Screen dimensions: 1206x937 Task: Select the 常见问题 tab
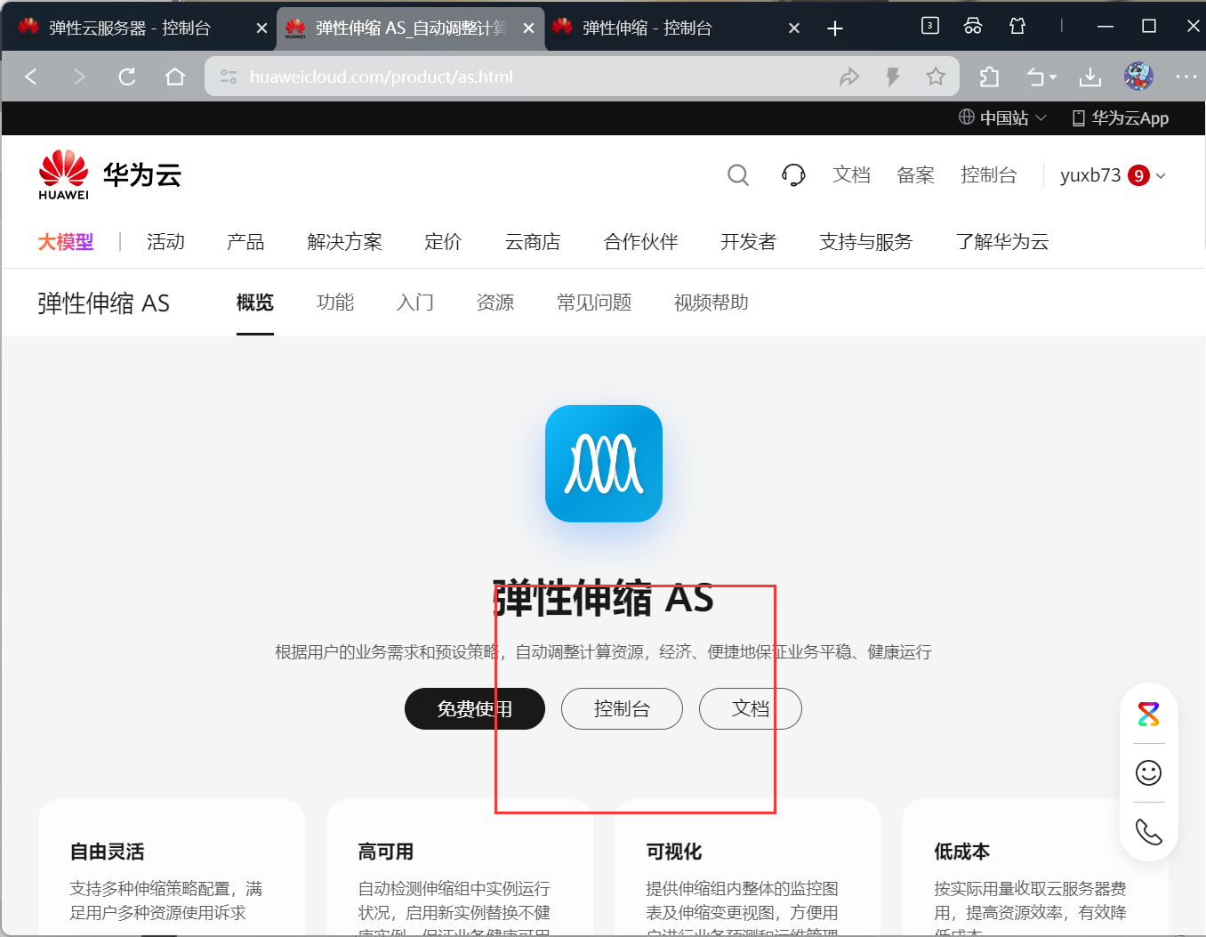click(x=594, y=303)
